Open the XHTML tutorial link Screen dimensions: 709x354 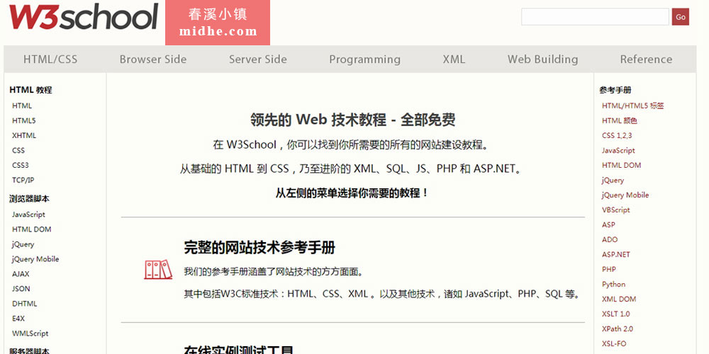(x=24, y=135)
